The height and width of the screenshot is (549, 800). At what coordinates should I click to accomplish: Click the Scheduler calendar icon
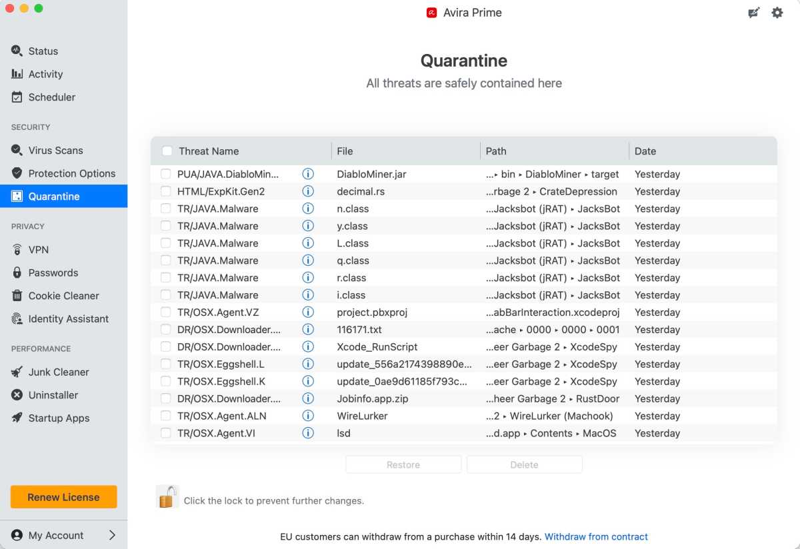[x=17, y=97]
